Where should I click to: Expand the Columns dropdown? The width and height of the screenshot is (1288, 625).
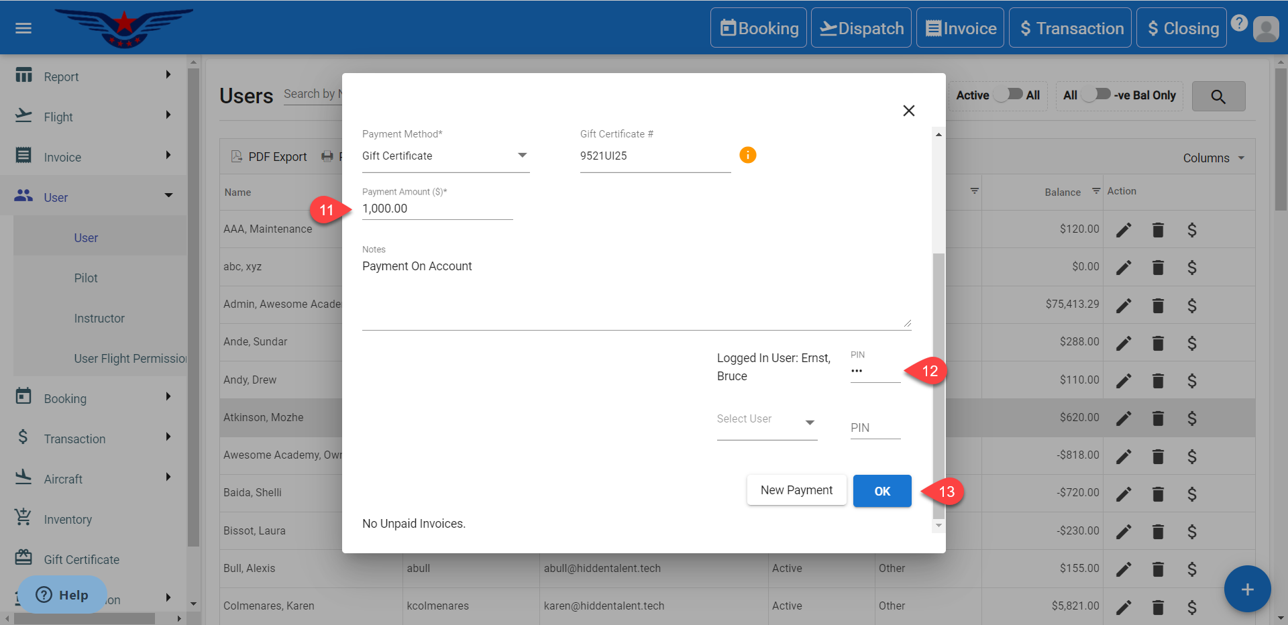[x=1213, y=158]
